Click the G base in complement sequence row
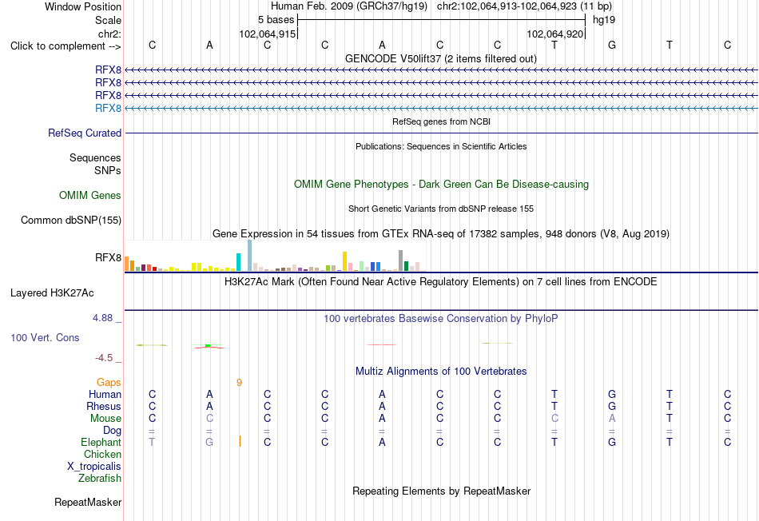 [612, 45]
